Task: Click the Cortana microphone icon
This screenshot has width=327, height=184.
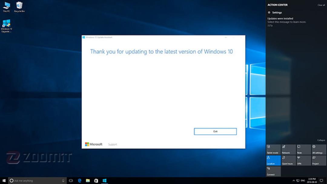Action: (x=63, y=181)
